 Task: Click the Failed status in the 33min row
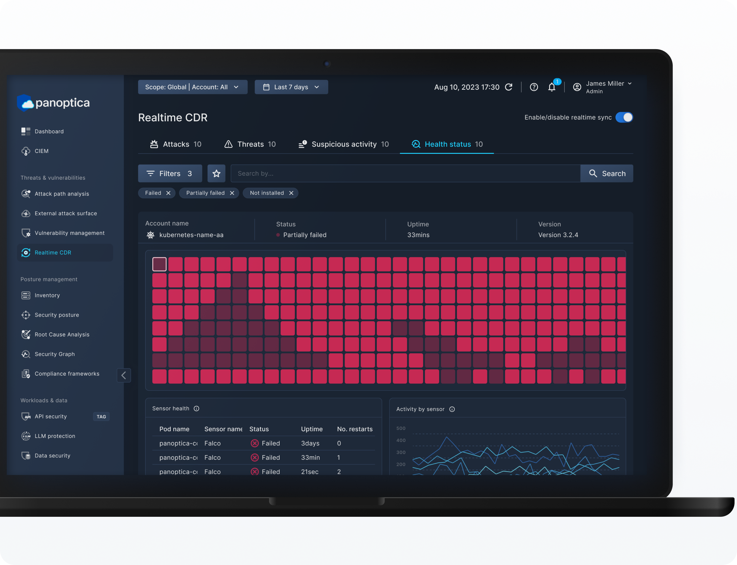(265, 458)
